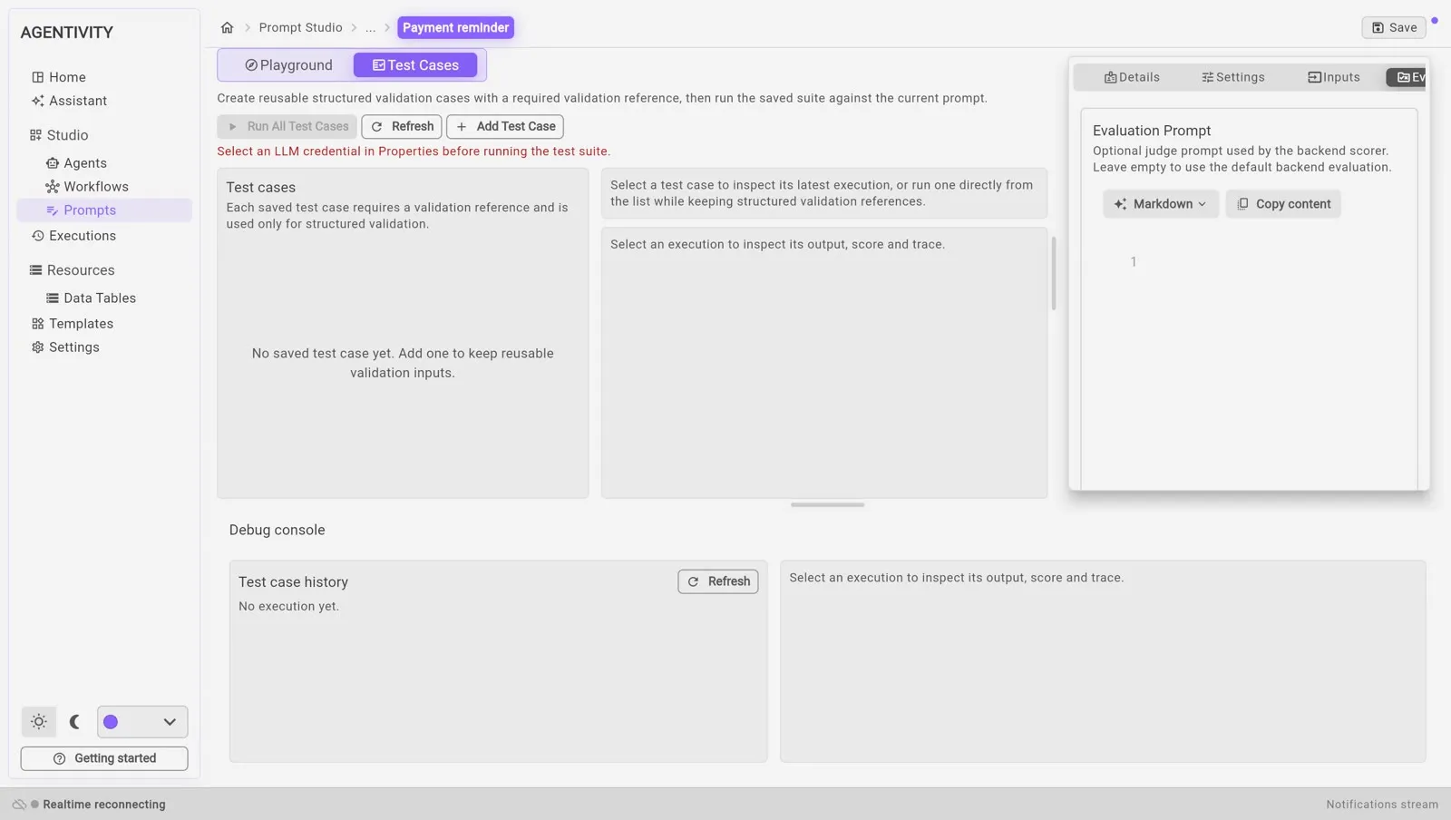
Task: Click the AGENTIVITY logo text
Action: 67,33
